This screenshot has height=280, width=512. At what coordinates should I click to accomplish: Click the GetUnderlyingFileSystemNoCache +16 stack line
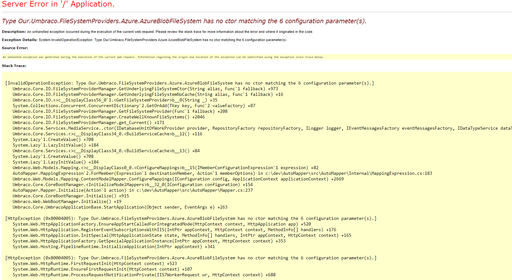pyautogui.click(x=148, y=94)
